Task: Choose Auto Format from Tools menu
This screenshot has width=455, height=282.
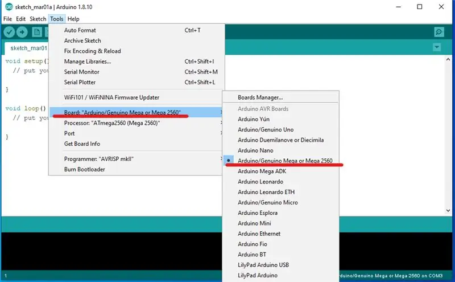Action: click(x=136, y=30)
